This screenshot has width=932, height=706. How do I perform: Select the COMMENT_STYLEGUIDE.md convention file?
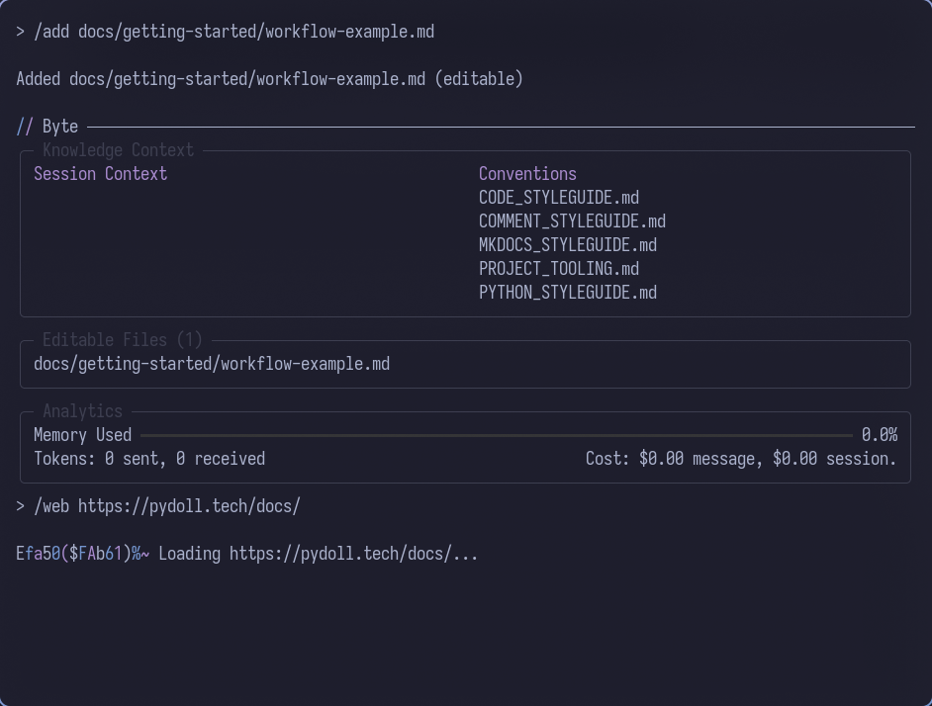tap(572, 221)
